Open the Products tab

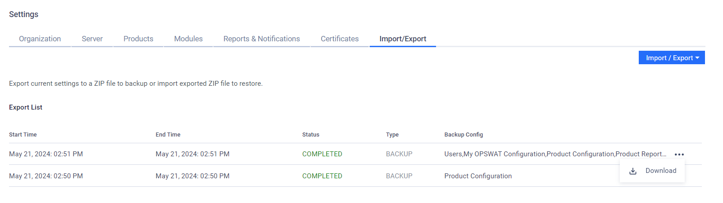[x=138, y=39]
